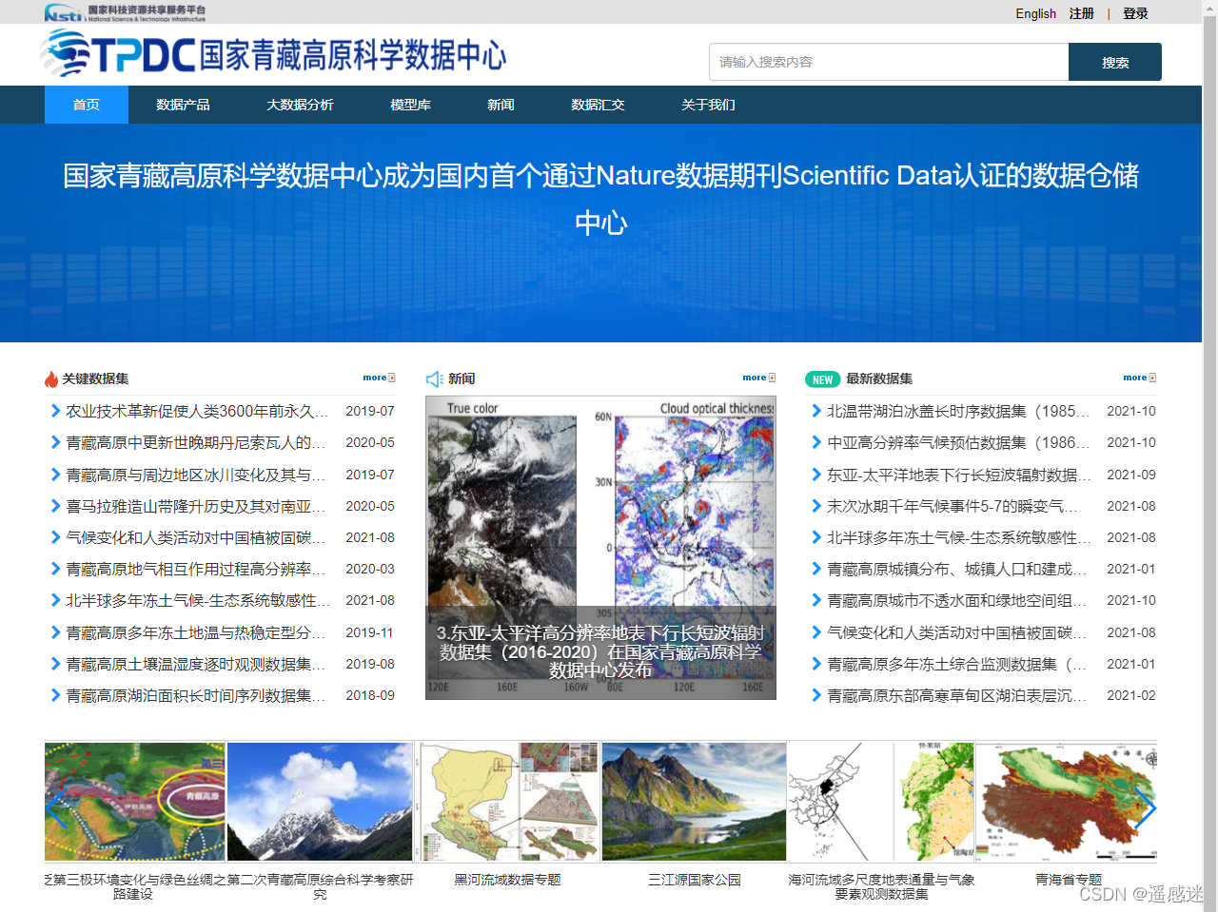This screenshot has width=1218, height=912.
Task: Open 青藏高原城市不透水面和绿地空间组 entry
Action: (x=958, y=600)
